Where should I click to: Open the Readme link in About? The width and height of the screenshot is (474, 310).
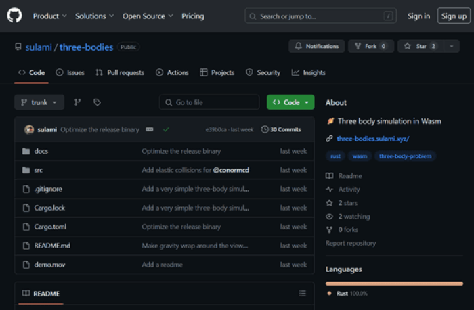point(344,176)
